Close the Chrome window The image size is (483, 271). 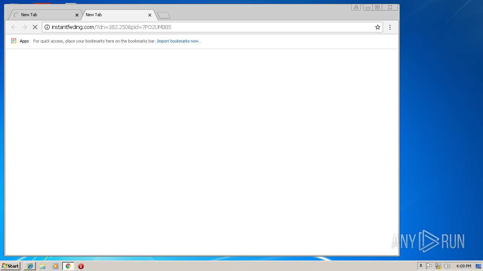click(x=390, y=7)
